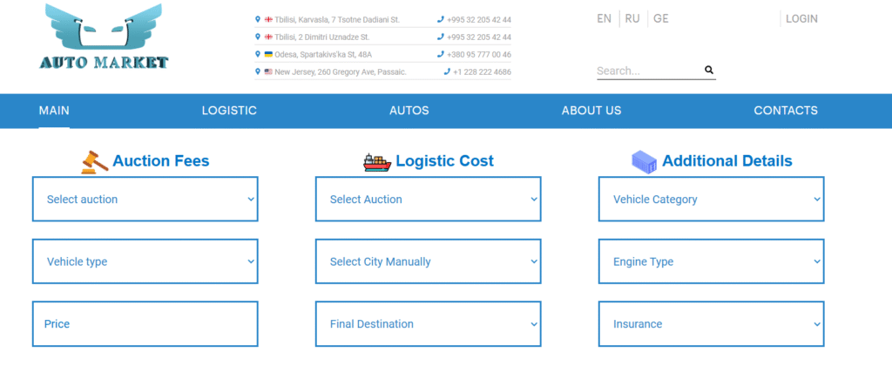Expand the Engine Type dropdown
Image resolution: width=892 pixels, height=366 pixels.
pos(711,261)
